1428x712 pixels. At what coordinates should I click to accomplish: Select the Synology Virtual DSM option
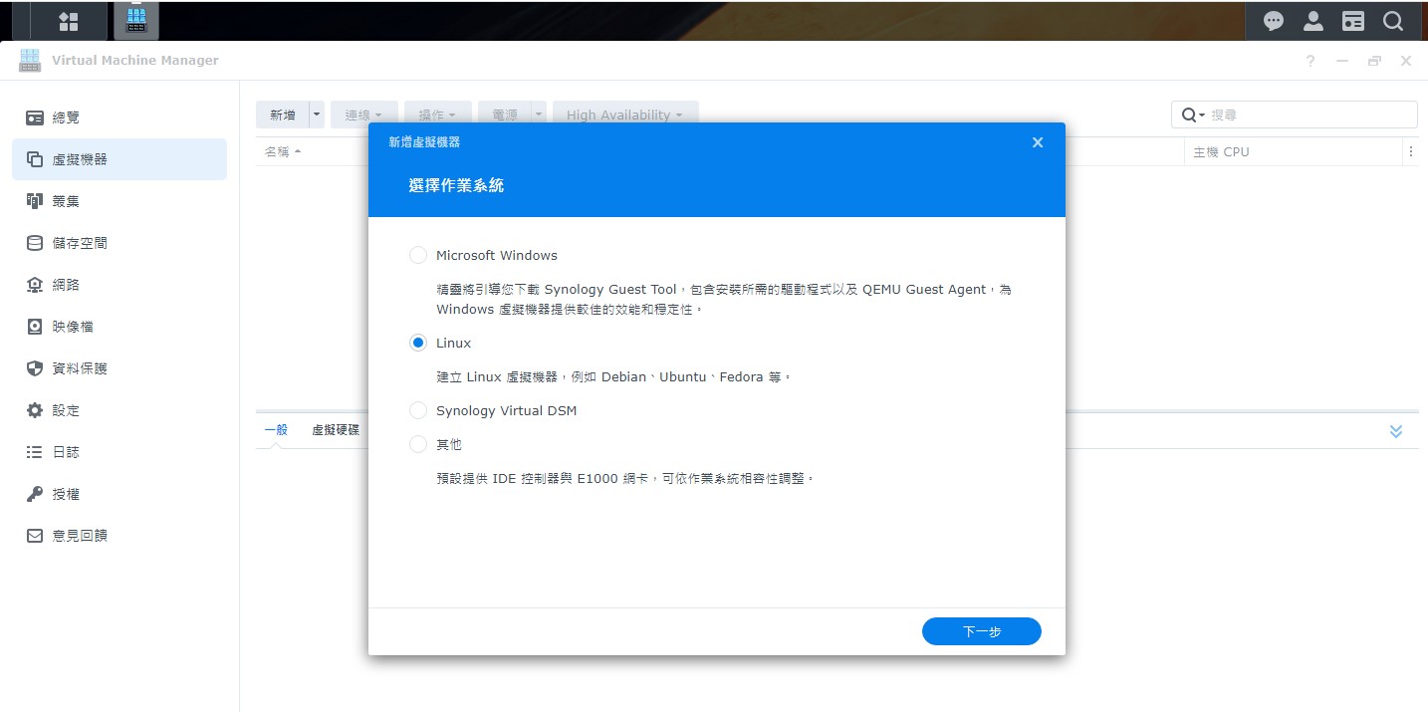pyautogui.click(x=418, y=410)
